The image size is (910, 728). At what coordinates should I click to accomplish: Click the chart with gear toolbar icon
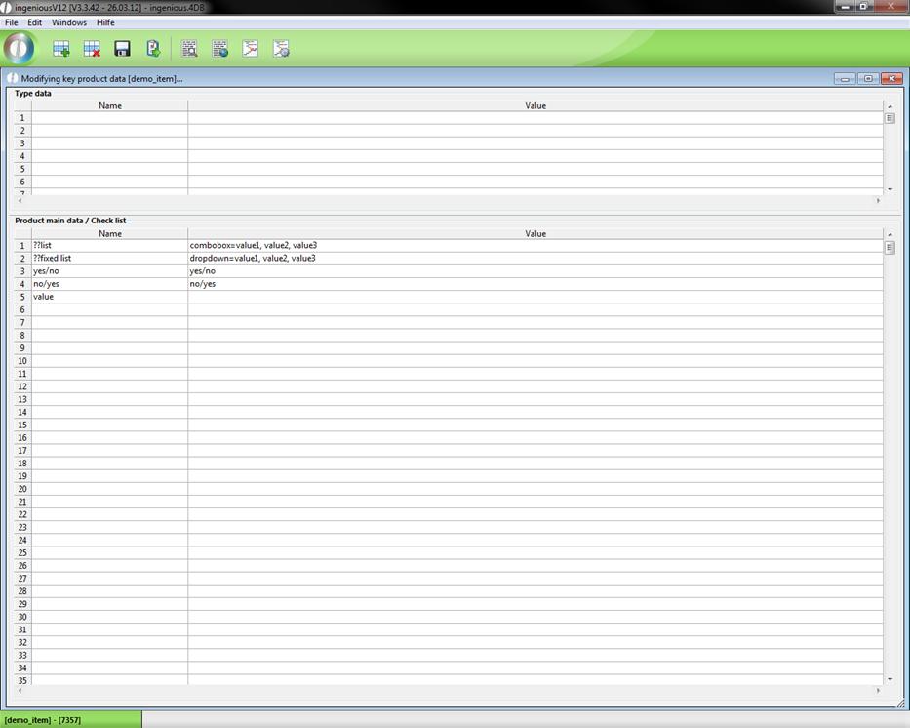tap(281, 49)
